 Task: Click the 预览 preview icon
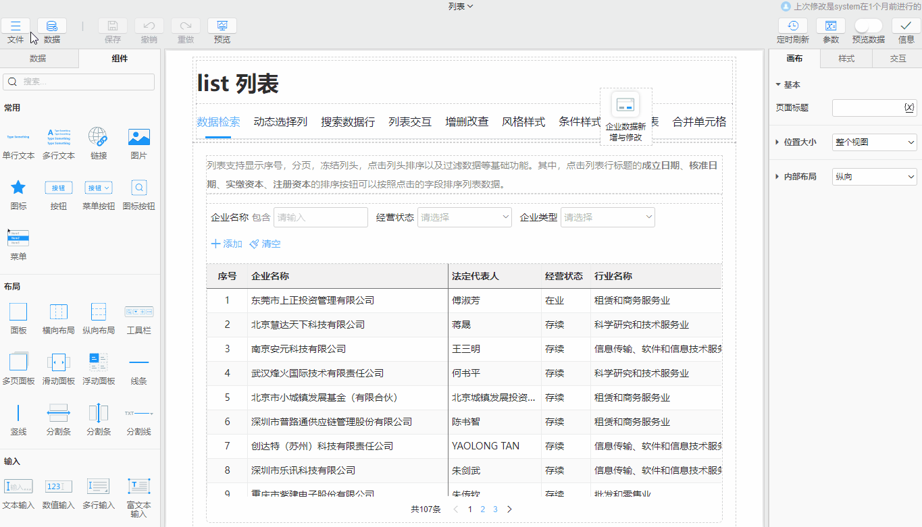point(222,26)
